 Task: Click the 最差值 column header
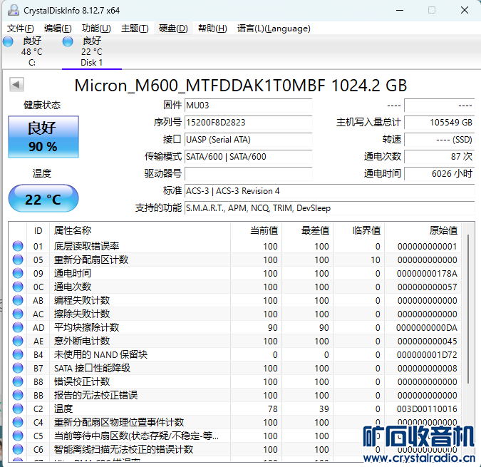307,230
